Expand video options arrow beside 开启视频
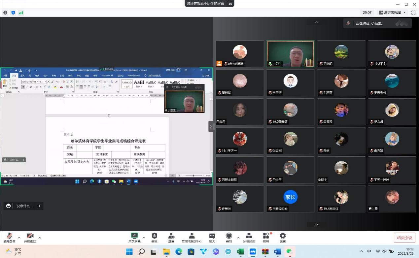The width and height of the screenshot is (419, 258). tap(40, 238)
